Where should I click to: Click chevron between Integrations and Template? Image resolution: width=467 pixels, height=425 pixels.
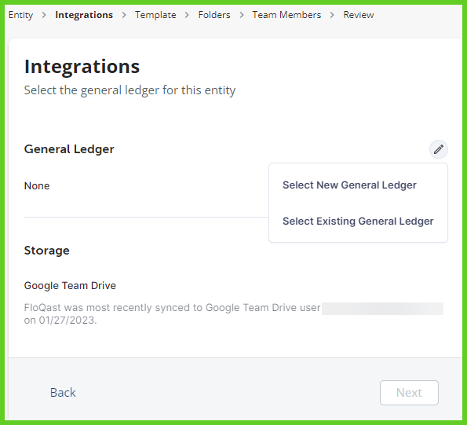point(124,15)
